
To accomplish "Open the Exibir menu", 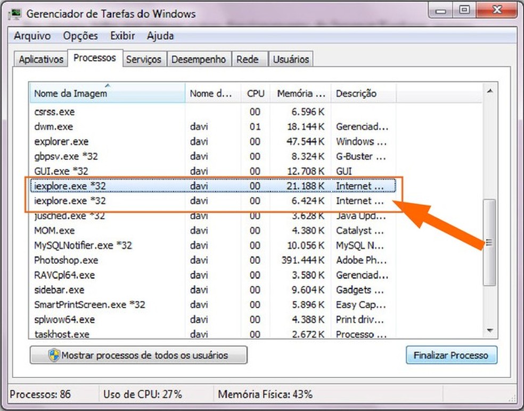I will 122,36.
